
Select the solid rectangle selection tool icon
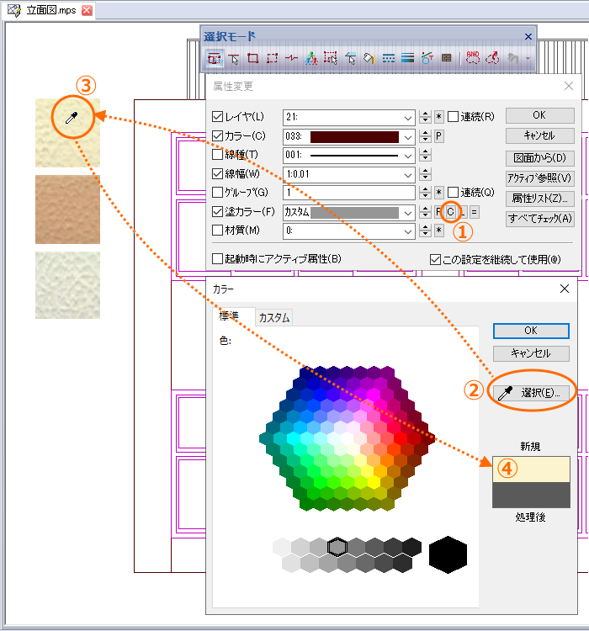pyautogui.click(x=252, y=58)
